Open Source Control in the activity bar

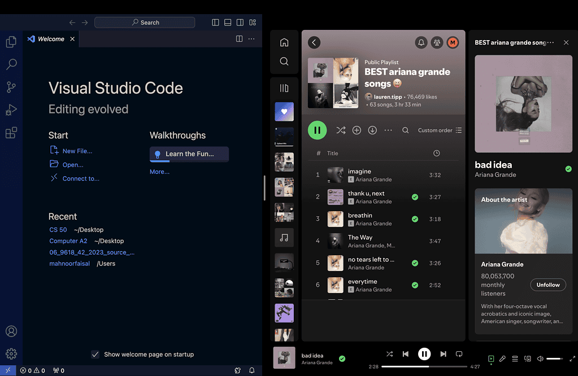11,87
